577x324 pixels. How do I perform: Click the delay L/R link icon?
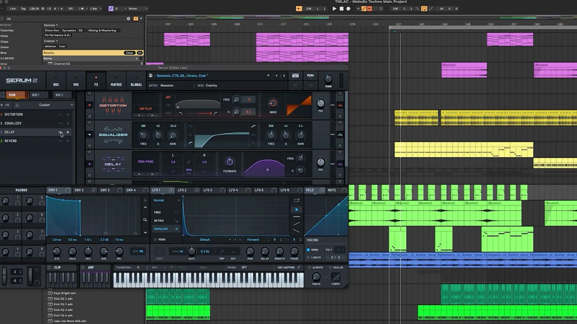189,162
